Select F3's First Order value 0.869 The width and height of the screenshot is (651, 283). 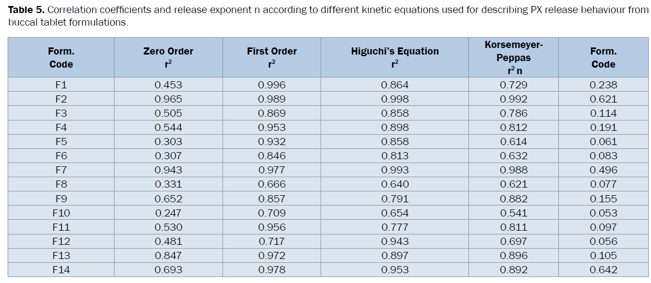(x=272, y=113)
